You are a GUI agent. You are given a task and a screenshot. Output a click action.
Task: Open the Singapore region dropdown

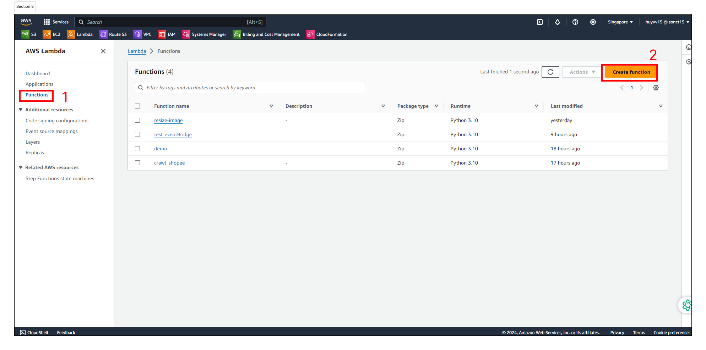click(x=620, y=22)
